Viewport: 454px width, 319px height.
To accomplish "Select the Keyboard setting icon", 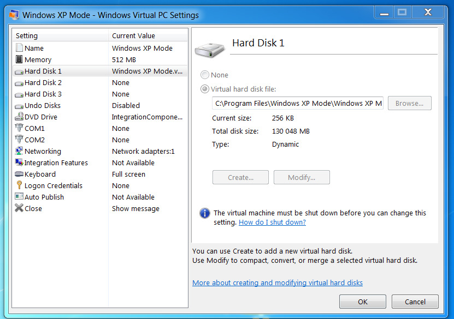I will point(19,174).
